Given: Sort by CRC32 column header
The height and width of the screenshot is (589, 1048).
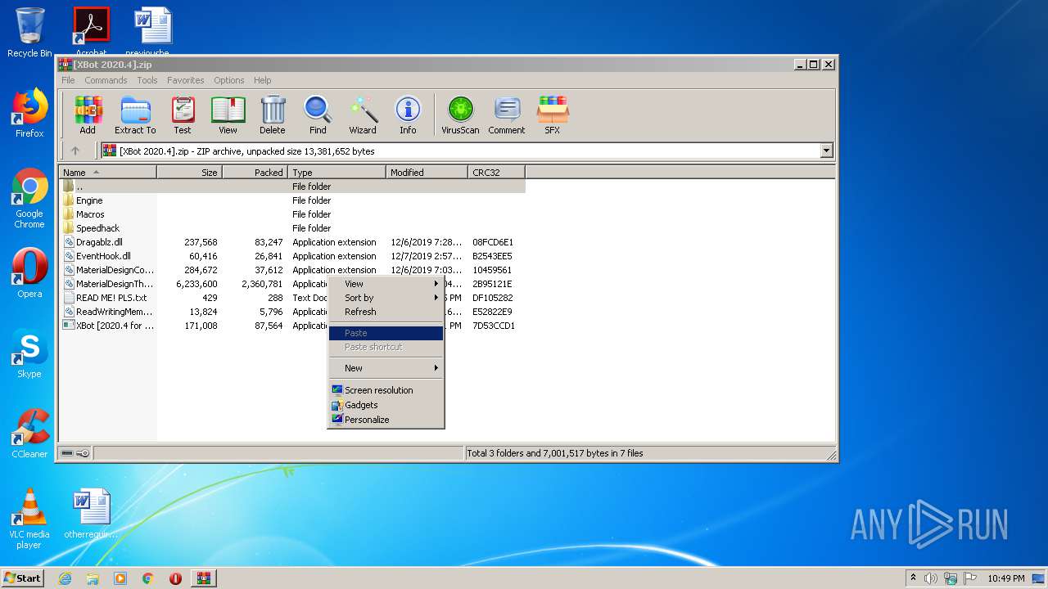Looking at the screenshot, I should (496, 173).
